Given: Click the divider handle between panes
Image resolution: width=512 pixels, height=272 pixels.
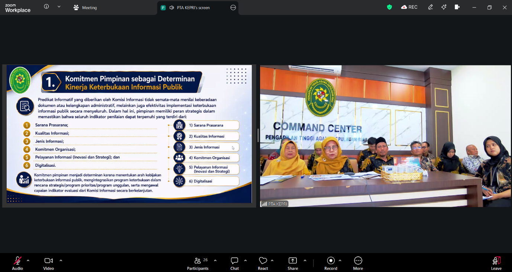Looking at the screenshot, I should (x=258, y=135).
